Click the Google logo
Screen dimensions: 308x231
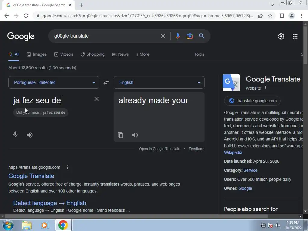point(21,36)
